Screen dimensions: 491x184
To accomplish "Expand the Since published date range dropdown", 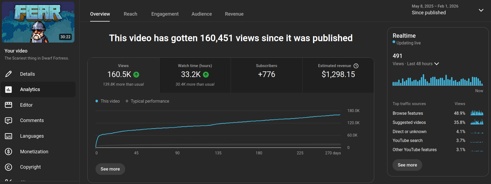I will pyautogui.click(x=481, y=10).
